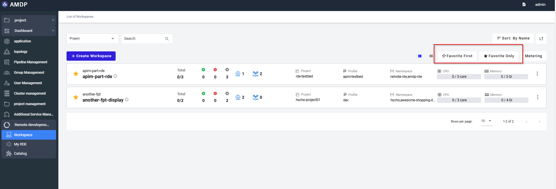This screenshot has height=189, width=556.
Task: Click rde-testbed project text
Action: coord(304,77)
